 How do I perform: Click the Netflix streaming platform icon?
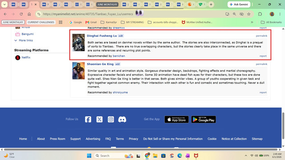[x=18, y=57]
